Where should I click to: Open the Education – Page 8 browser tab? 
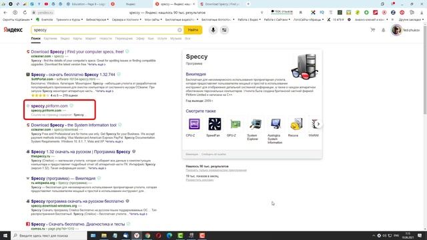[87, 4]
